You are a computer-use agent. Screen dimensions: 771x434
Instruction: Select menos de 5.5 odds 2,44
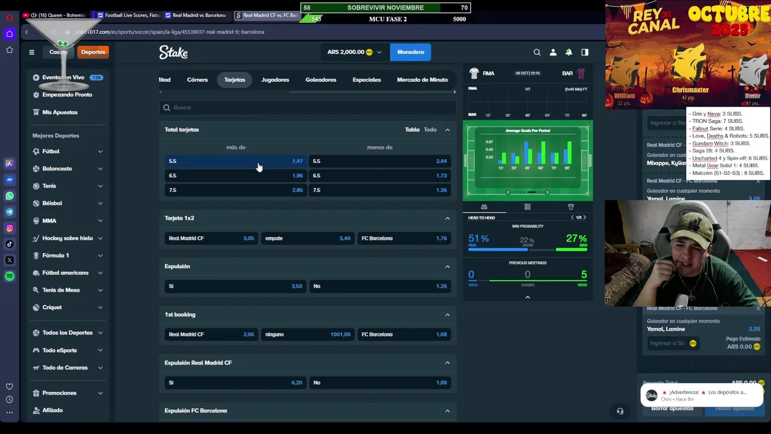(x=381, y=161)
